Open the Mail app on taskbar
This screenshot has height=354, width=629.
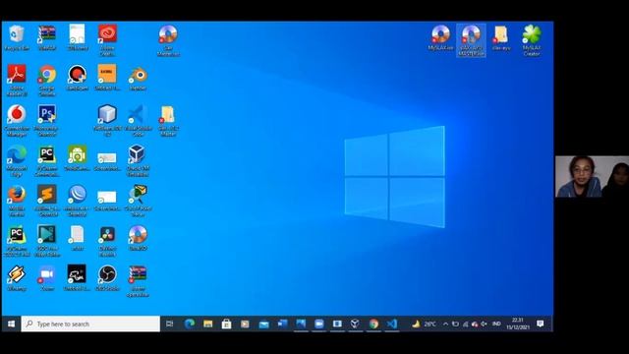(x=263, y=324)
